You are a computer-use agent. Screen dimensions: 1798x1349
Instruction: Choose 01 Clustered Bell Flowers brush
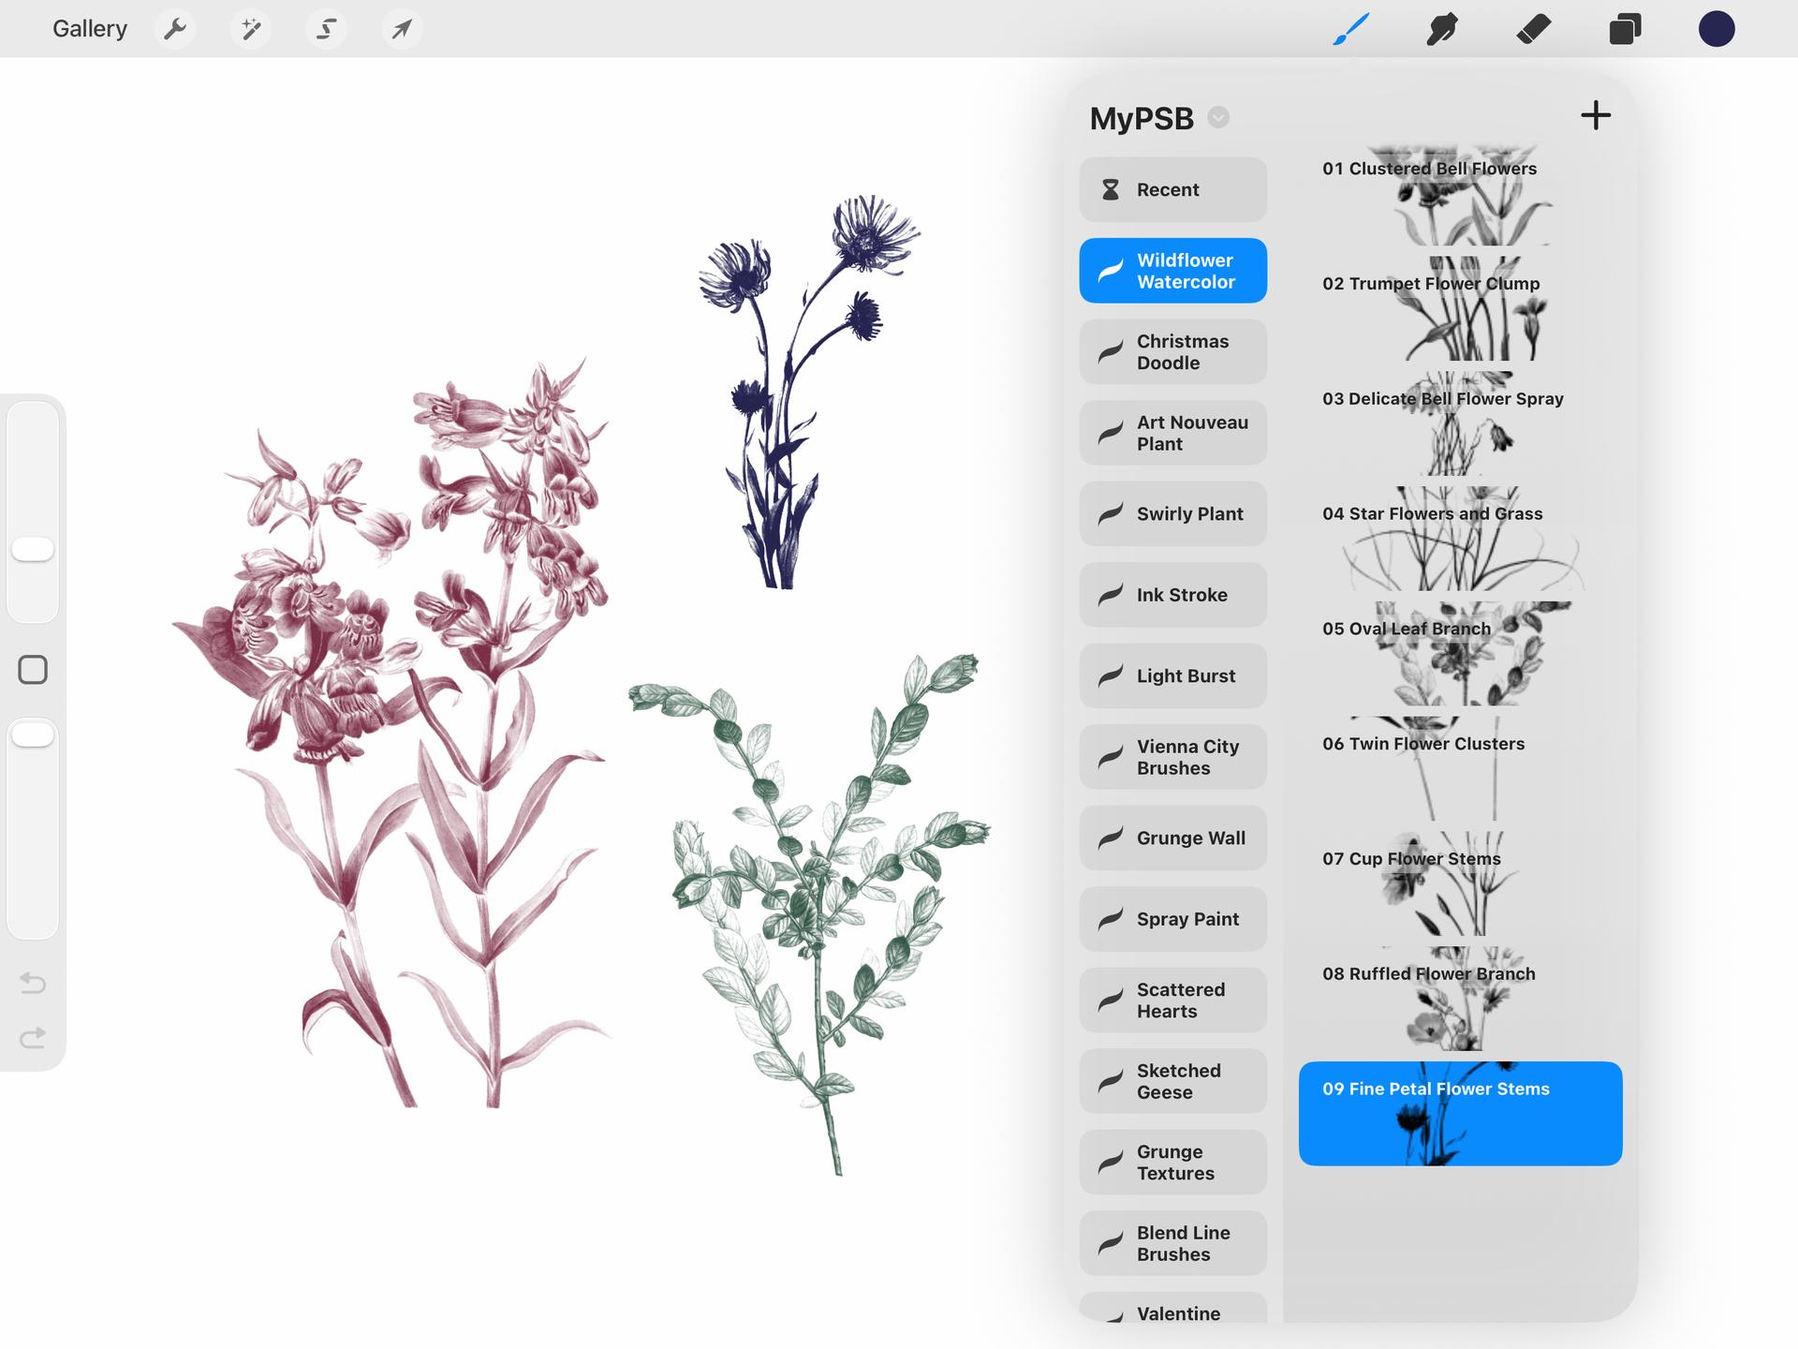[1460, 194]
